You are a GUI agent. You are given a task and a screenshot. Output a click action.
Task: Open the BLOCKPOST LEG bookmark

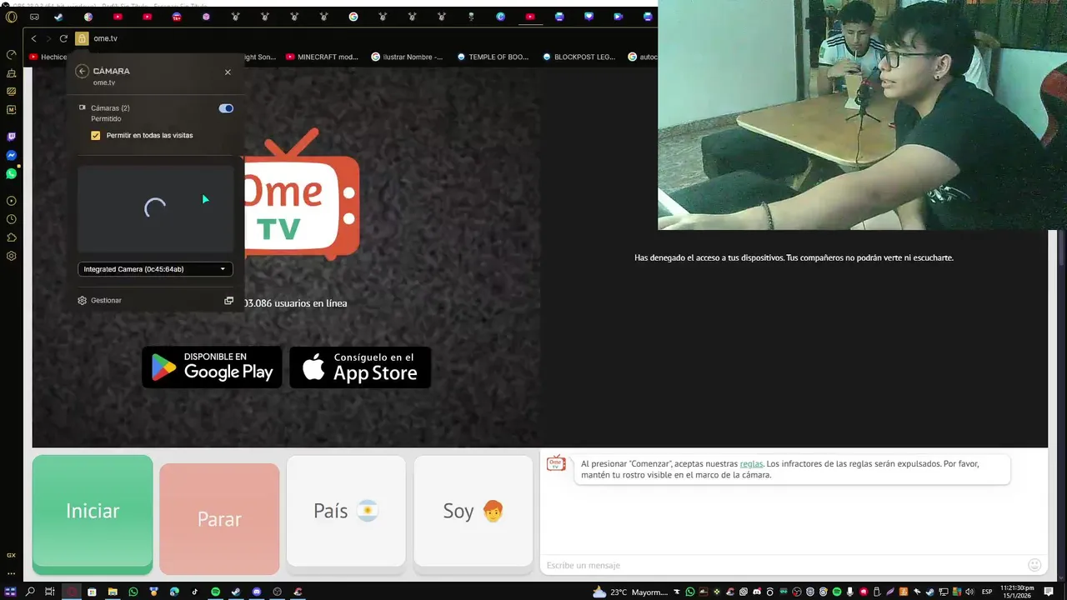point(579,57)
